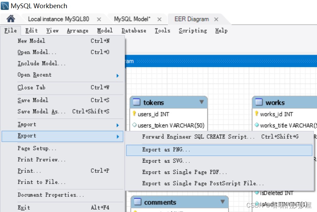This screenshot has width=317, height=212.
Task: Close the EER Diagram tab
Action: [216, 19]
